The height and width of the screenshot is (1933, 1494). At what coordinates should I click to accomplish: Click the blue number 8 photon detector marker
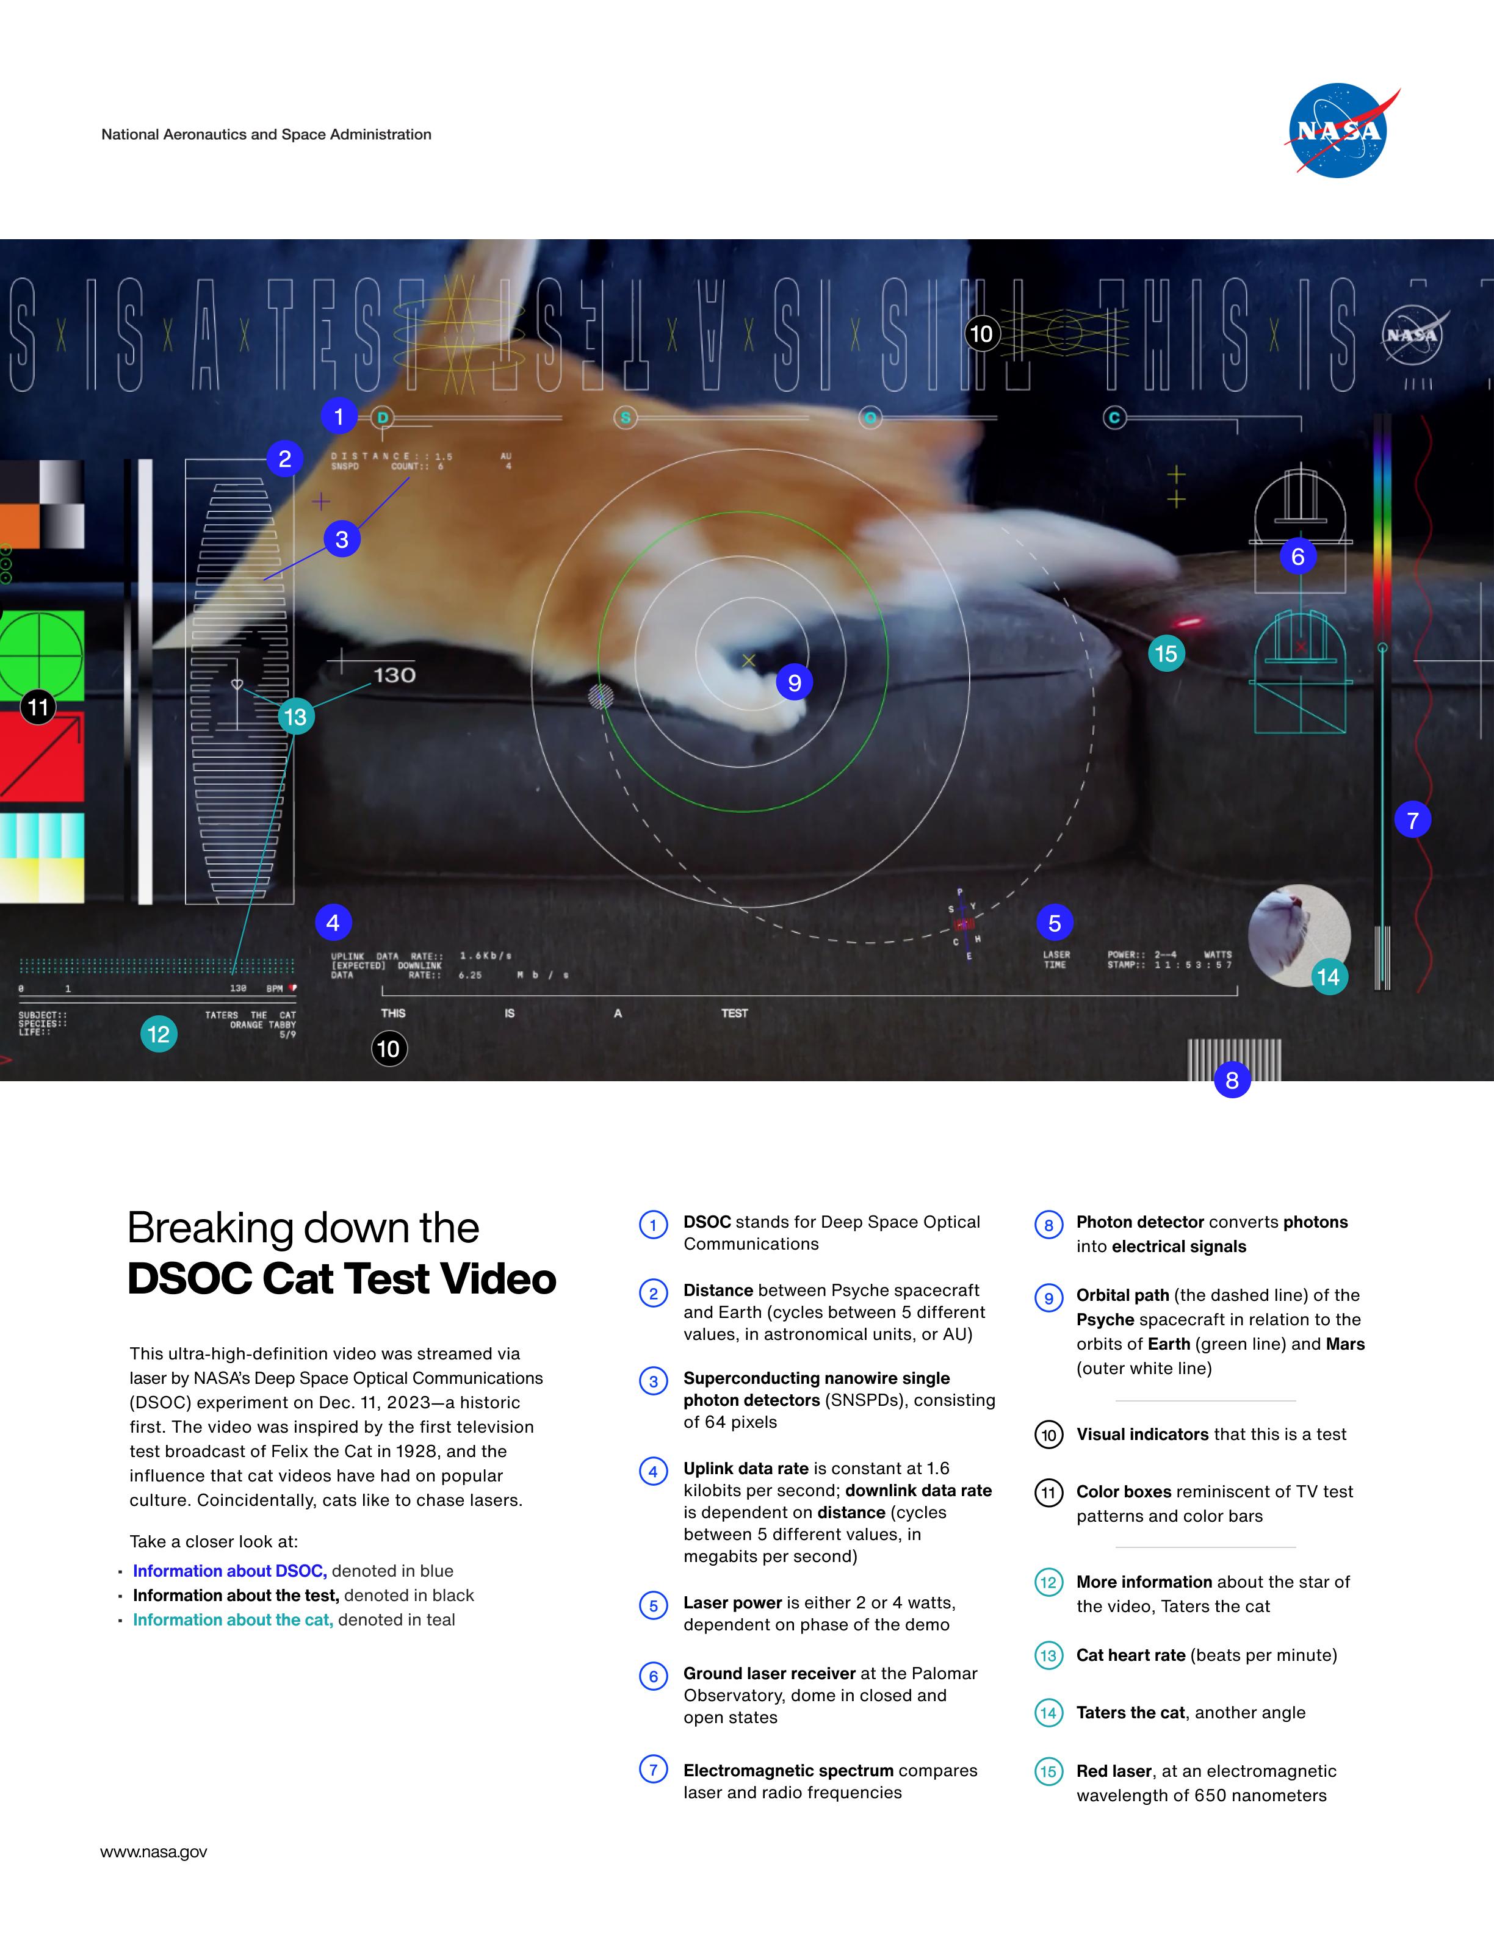tap(1232, 1080)
